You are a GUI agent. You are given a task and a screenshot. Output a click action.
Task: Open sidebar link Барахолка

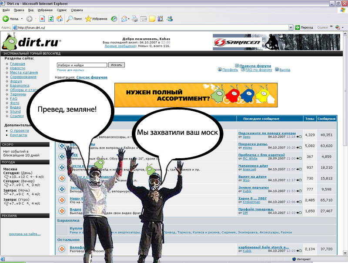[20, 85]
